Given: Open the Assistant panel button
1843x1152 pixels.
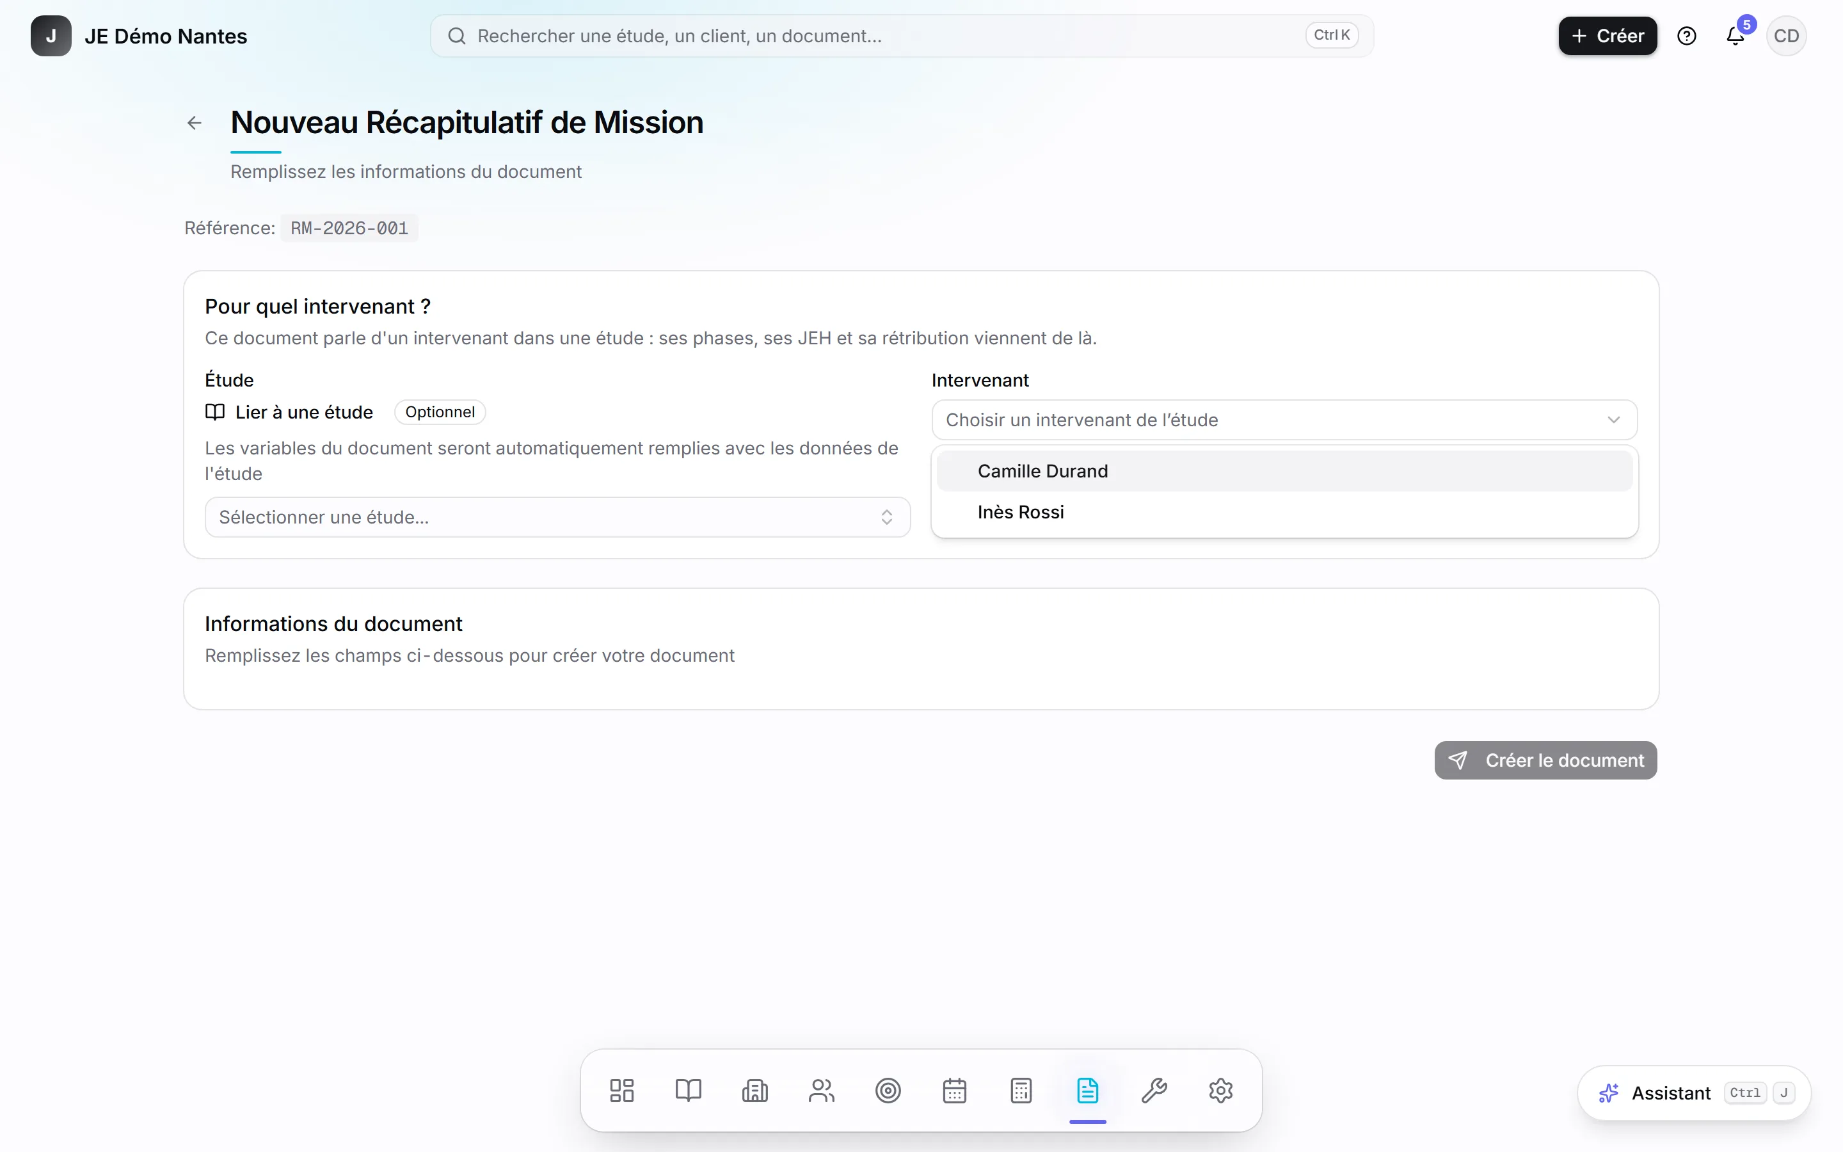Looking at the screenshot, I should (1695, 1092).
